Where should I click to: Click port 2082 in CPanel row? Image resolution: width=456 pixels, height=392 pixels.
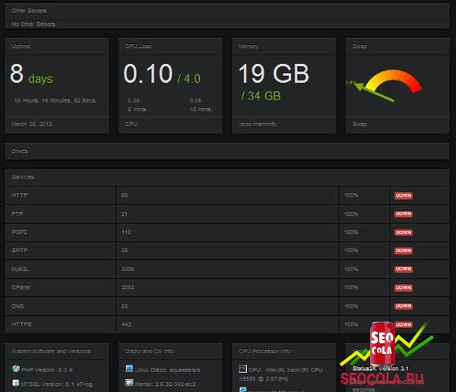click(128, 287)
